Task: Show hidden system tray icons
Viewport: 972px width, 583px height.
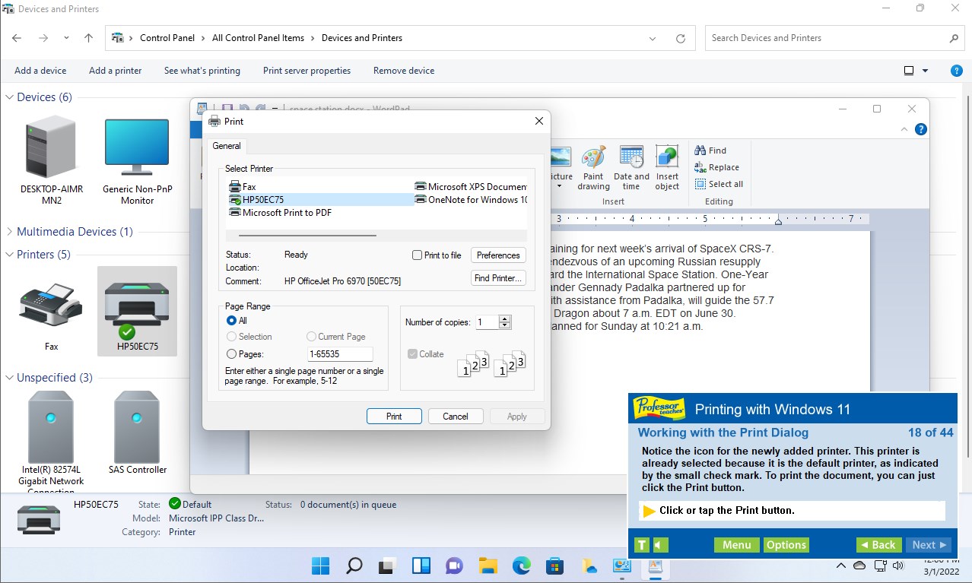Action: [841, 566]
